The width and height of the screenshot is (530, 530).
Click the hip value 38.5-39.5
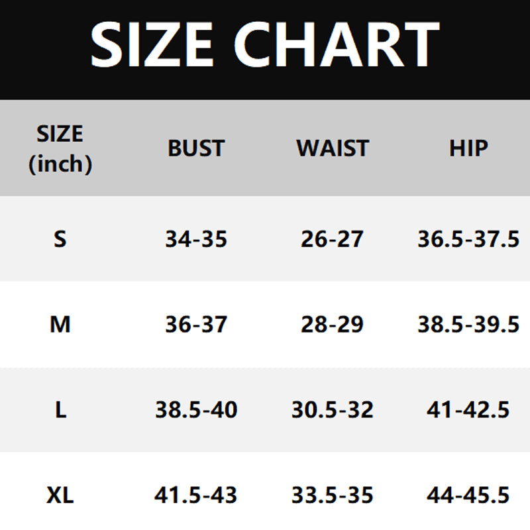click(x=468, y=325)
